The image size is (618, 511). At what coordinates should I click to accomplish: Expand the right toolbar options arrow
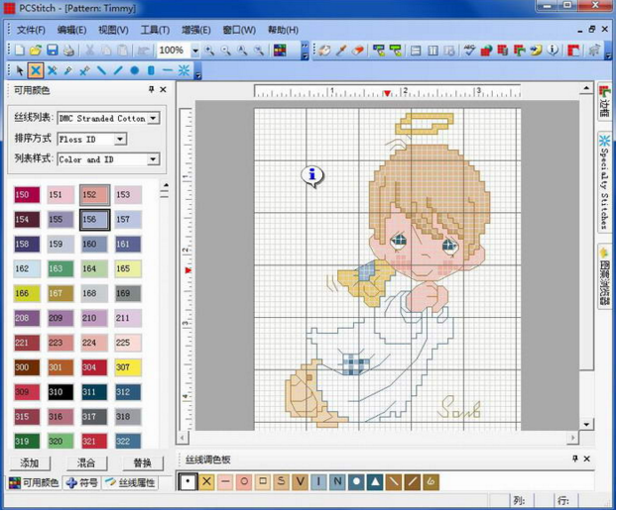coord(608,51)
